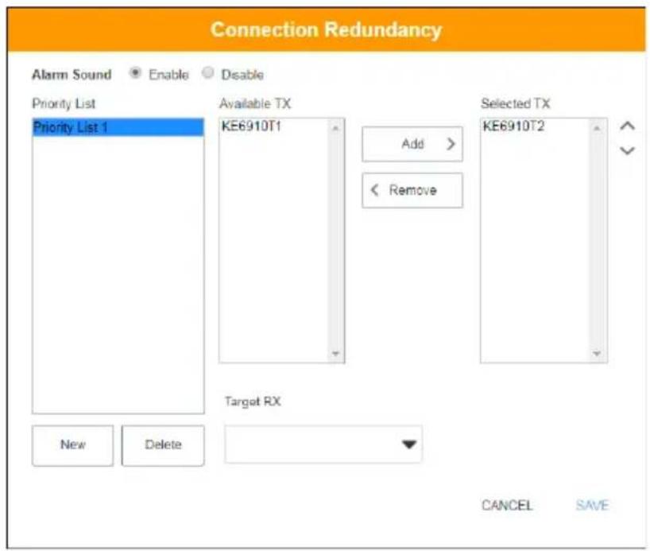Screen dimensions: 650x551
Task: Move selected TX up with up chevron
Action: click(627, 126)
